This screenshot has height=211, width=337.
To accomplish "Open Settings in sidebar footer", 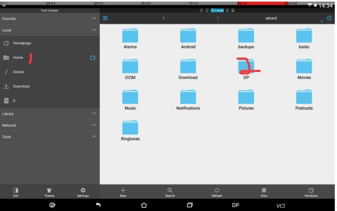I will (83, 192).
